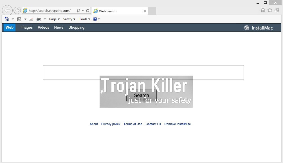
Task: Open the gear Tools settings icon
Action: 277,10
